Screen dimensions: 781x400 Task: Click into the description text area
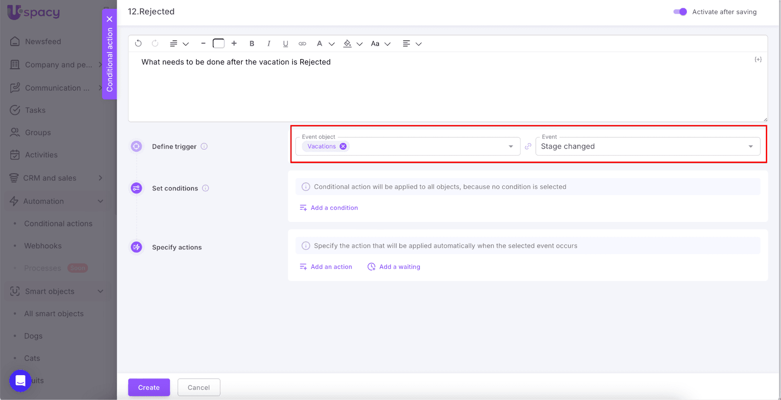(447, 88)
